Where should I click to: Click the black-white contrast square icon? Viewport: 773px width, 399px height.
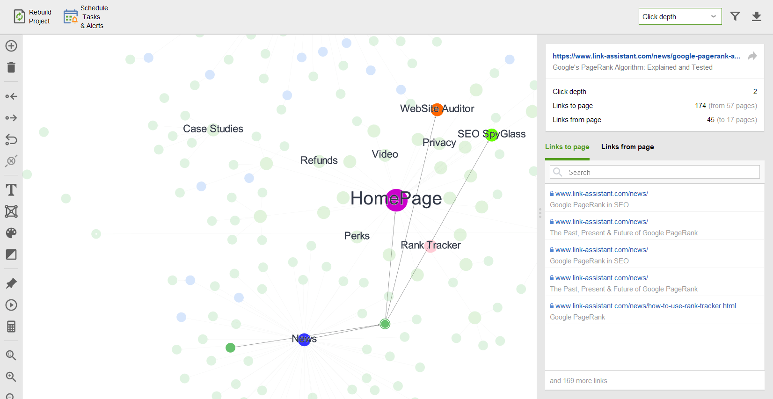coord(11,254)
